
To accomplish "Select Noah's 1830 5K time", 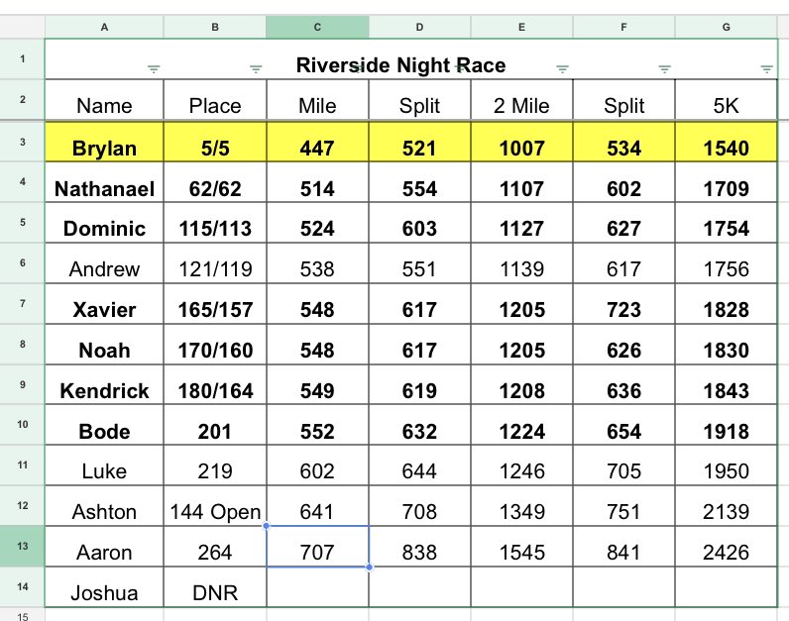I will coord(727,345).
